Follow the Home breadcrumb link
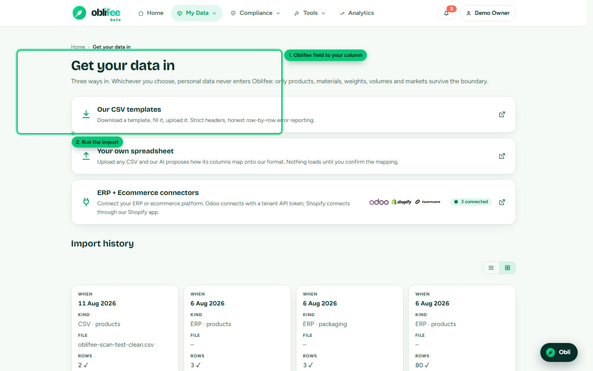The image size is (593, 371). [x=78, y=47]
